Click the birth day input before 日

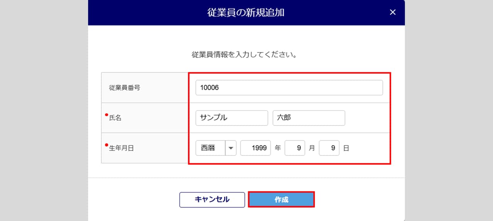(x=329, y=148)
